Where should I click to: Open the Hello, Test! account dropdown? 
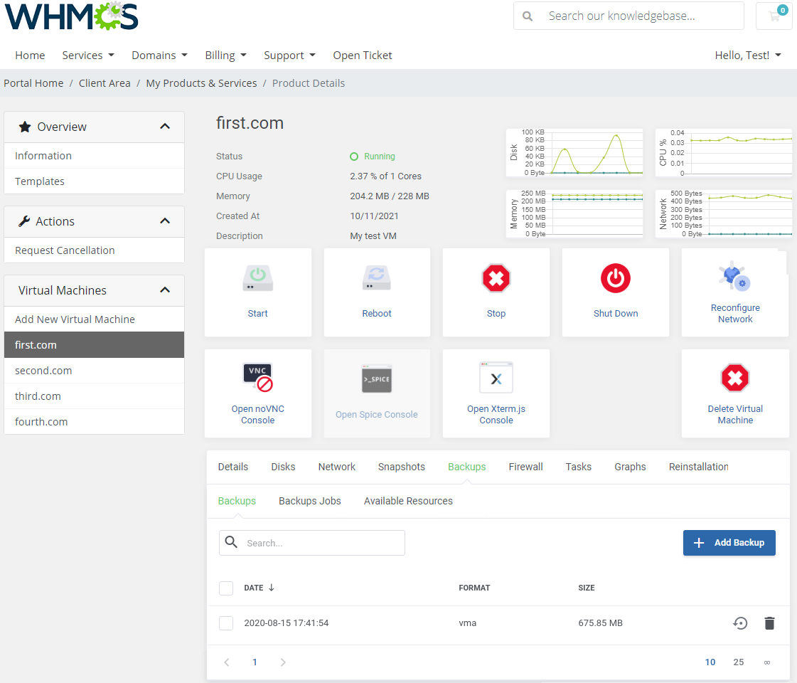point(748,55)
